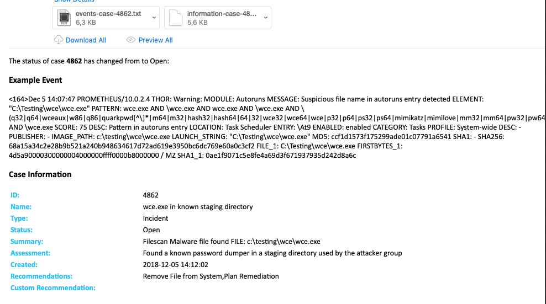The height and width of the screenshot is (304, 546).
Task: Click the information-case attachment blank file icon
Action: (x=175, y=18)
